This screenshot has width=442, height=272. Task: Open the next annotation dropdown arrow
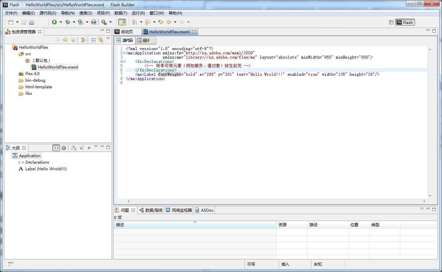tap(141, 22)
